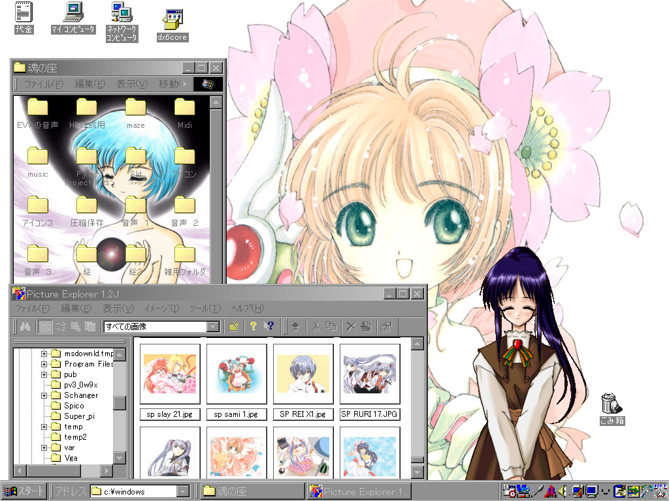This screenshot has height=501, width=669.
Task: Select the music folder icon
Action: 37,162
